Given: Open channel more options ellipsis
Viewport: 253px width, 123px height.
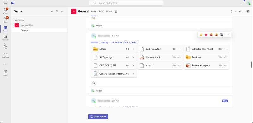Looking at the screenshot, I should click(240, 11).
